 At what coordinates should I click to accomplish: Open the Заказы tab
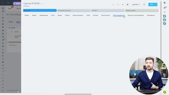pyautogui.click(x=60, y=15)
